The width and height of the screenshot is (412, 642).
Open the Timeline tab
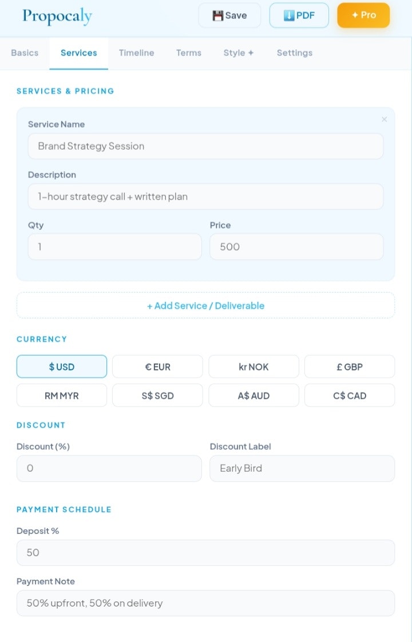coord(136,53)
